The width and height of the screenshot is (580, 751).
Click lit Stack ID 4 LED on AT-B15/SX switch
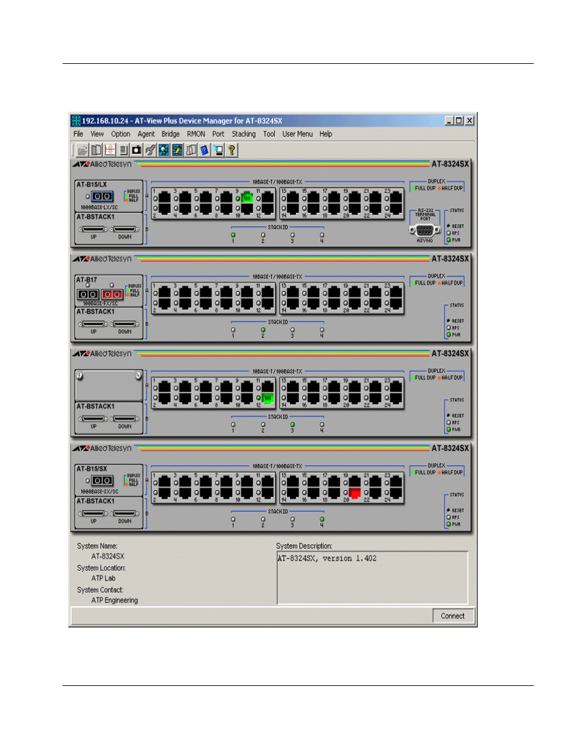coord(322,519)
